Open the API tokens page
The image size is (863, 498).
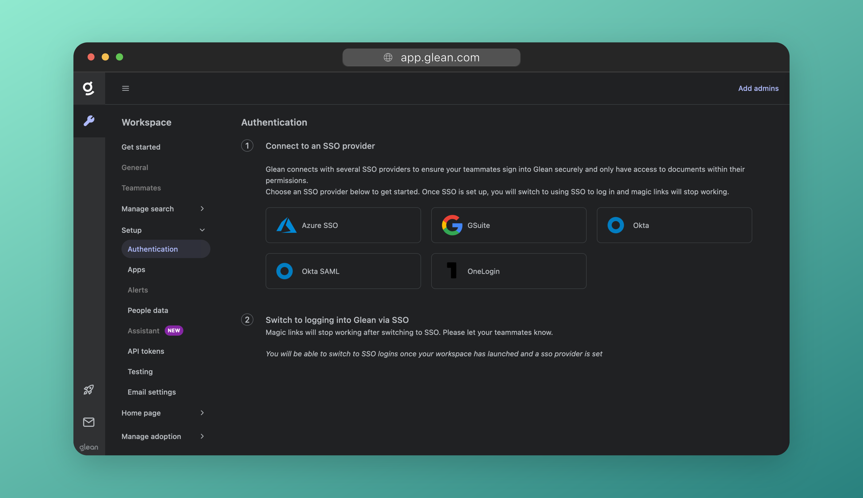point(146,351)
